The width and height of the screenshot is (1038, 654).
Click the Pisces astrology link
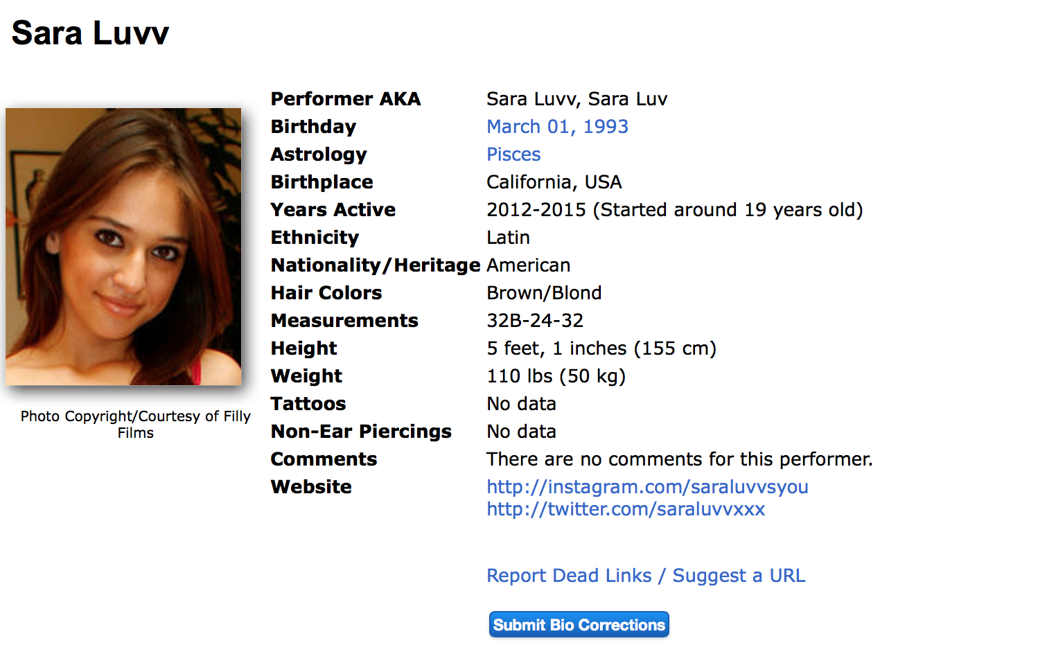[x=513, y=154]
